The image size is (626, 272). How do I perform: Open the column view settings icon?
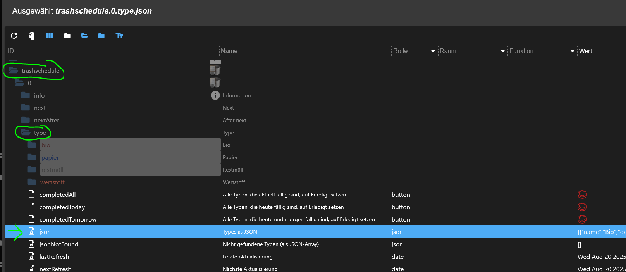[x=50, y=36]
